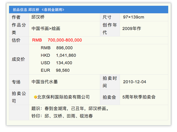Select the inscription line starting 题识：春到金湖湾
Image resolution: width=177 pixels, height=132 pixels.
point(70,108)
